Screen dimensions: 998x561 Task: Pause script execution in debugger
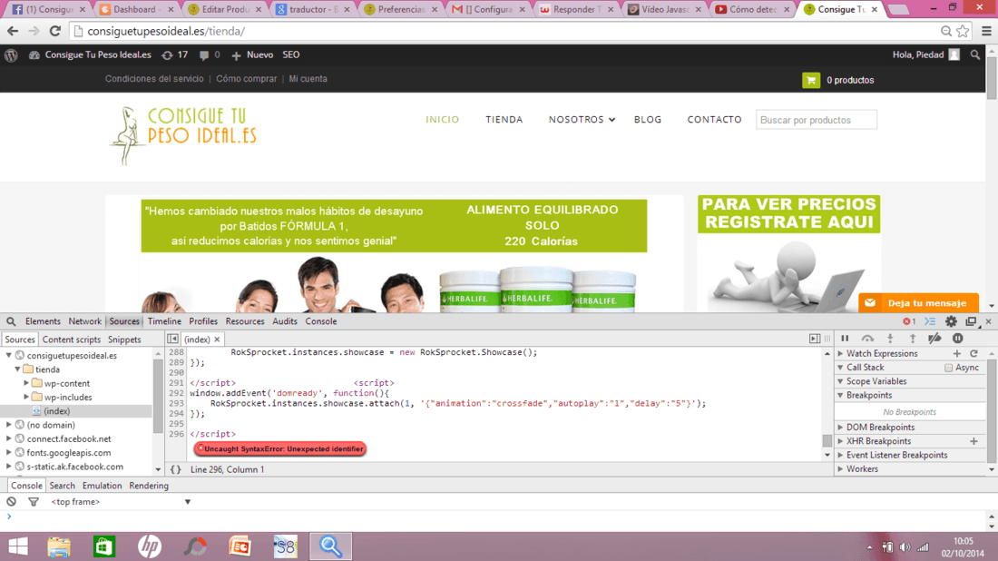(845, 339)
